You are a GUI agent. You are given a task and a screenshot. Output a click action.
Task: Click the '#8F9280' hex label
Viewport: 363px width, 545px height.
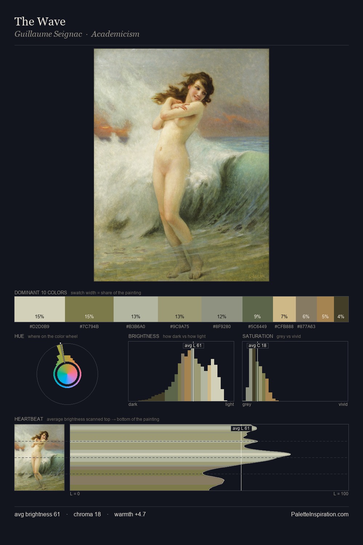pyautogui.click(x=222, y=327)
